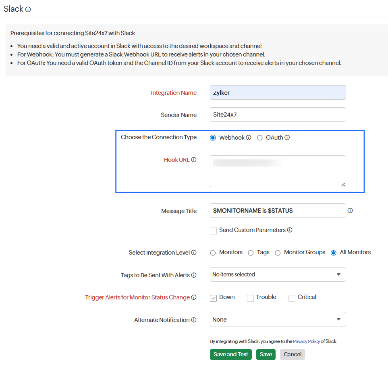Click inside the Sender Name field

click(x=278, y=115)
